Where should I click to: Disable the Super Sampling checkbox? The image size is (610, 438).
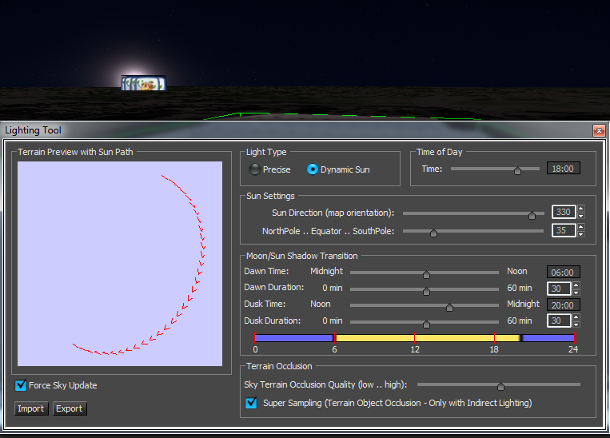[251, 403]
